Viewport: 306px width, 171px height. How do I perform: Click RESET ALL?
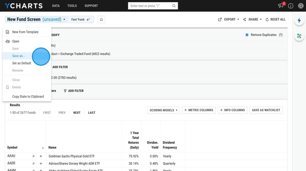click(275, 19)
